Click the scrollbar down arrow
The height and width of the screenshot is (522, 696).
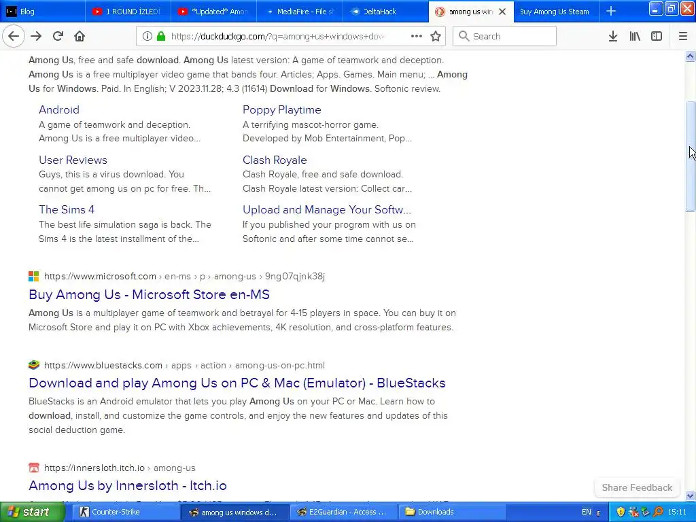point(690,495)
